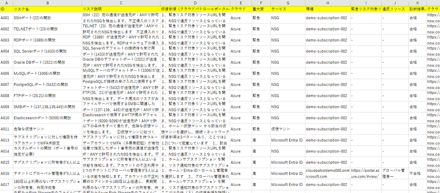This screenshot has width=440, height=193.
Task: Select column K header
Action: pyautogui.click(x=417, y=3)
